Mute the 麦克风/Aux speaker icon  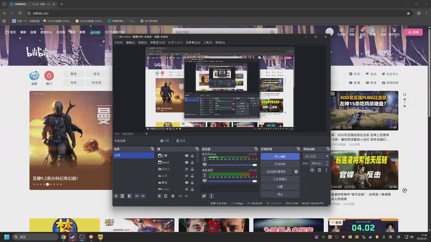coord(205,165)
